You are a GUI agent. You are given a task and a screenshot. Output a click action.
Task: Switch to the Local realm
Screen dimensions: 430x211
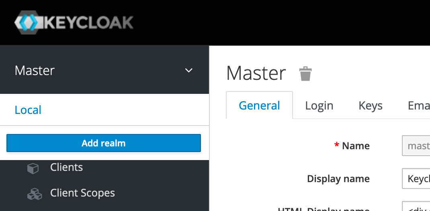(28, 110)
